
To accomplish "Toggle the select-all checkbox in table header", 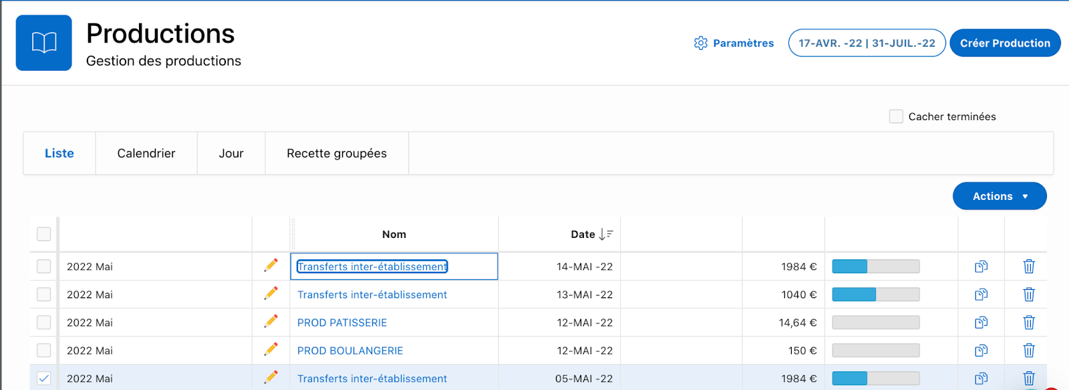I will [x=44, y=234].
